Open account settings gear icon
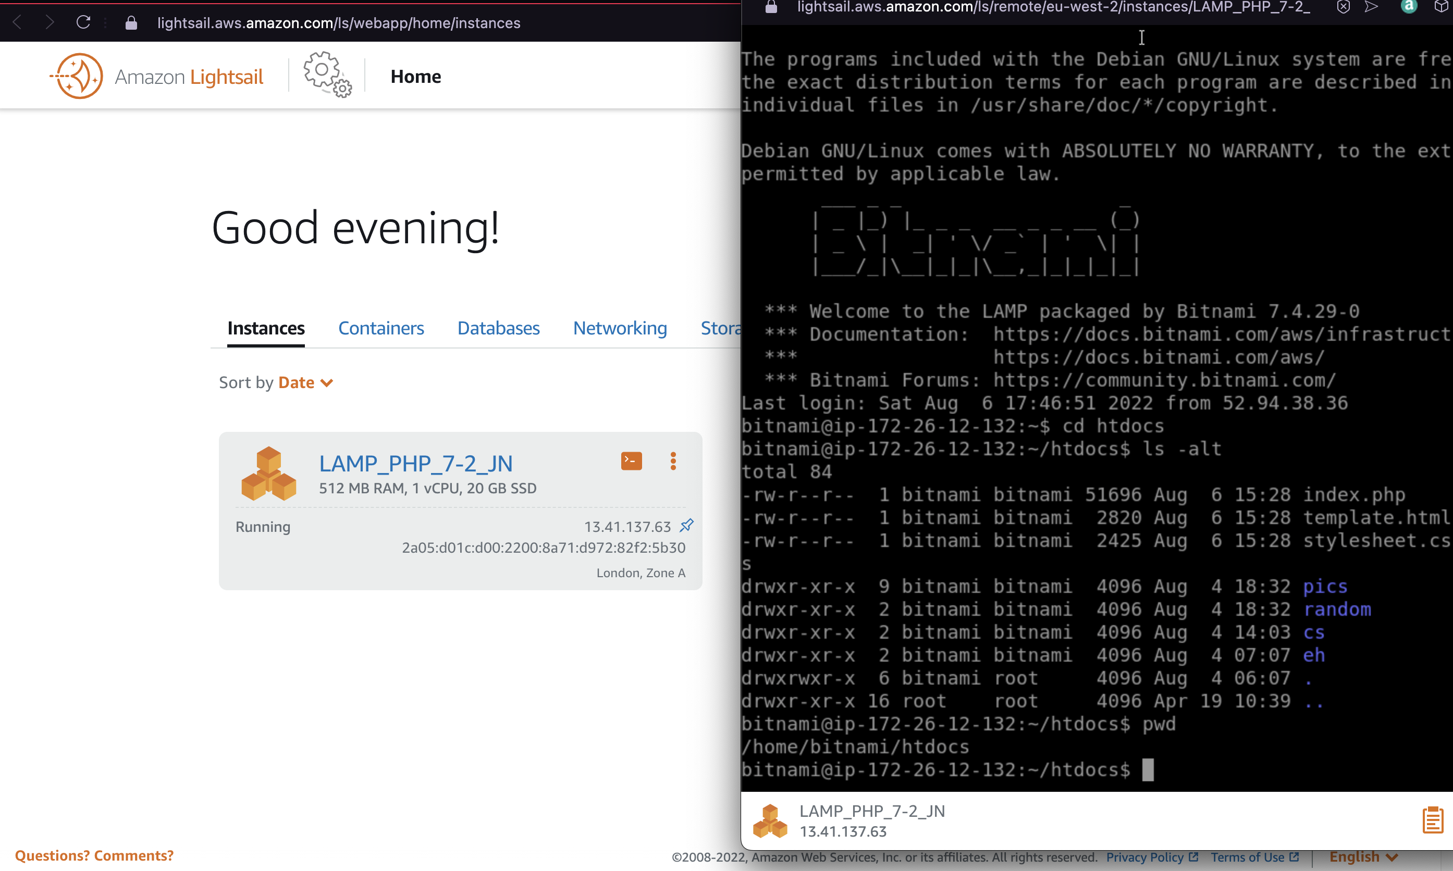This screenshot has height=871, width=1453. click(328, 74)
